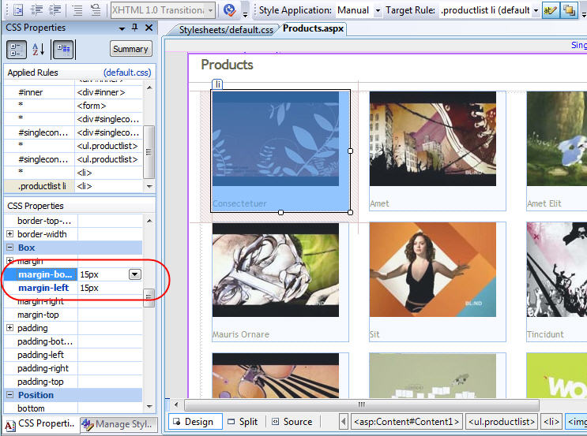This screenshot has width=587, height=436.
Task: Select the border-top property row
Action: tap(73, 221)
